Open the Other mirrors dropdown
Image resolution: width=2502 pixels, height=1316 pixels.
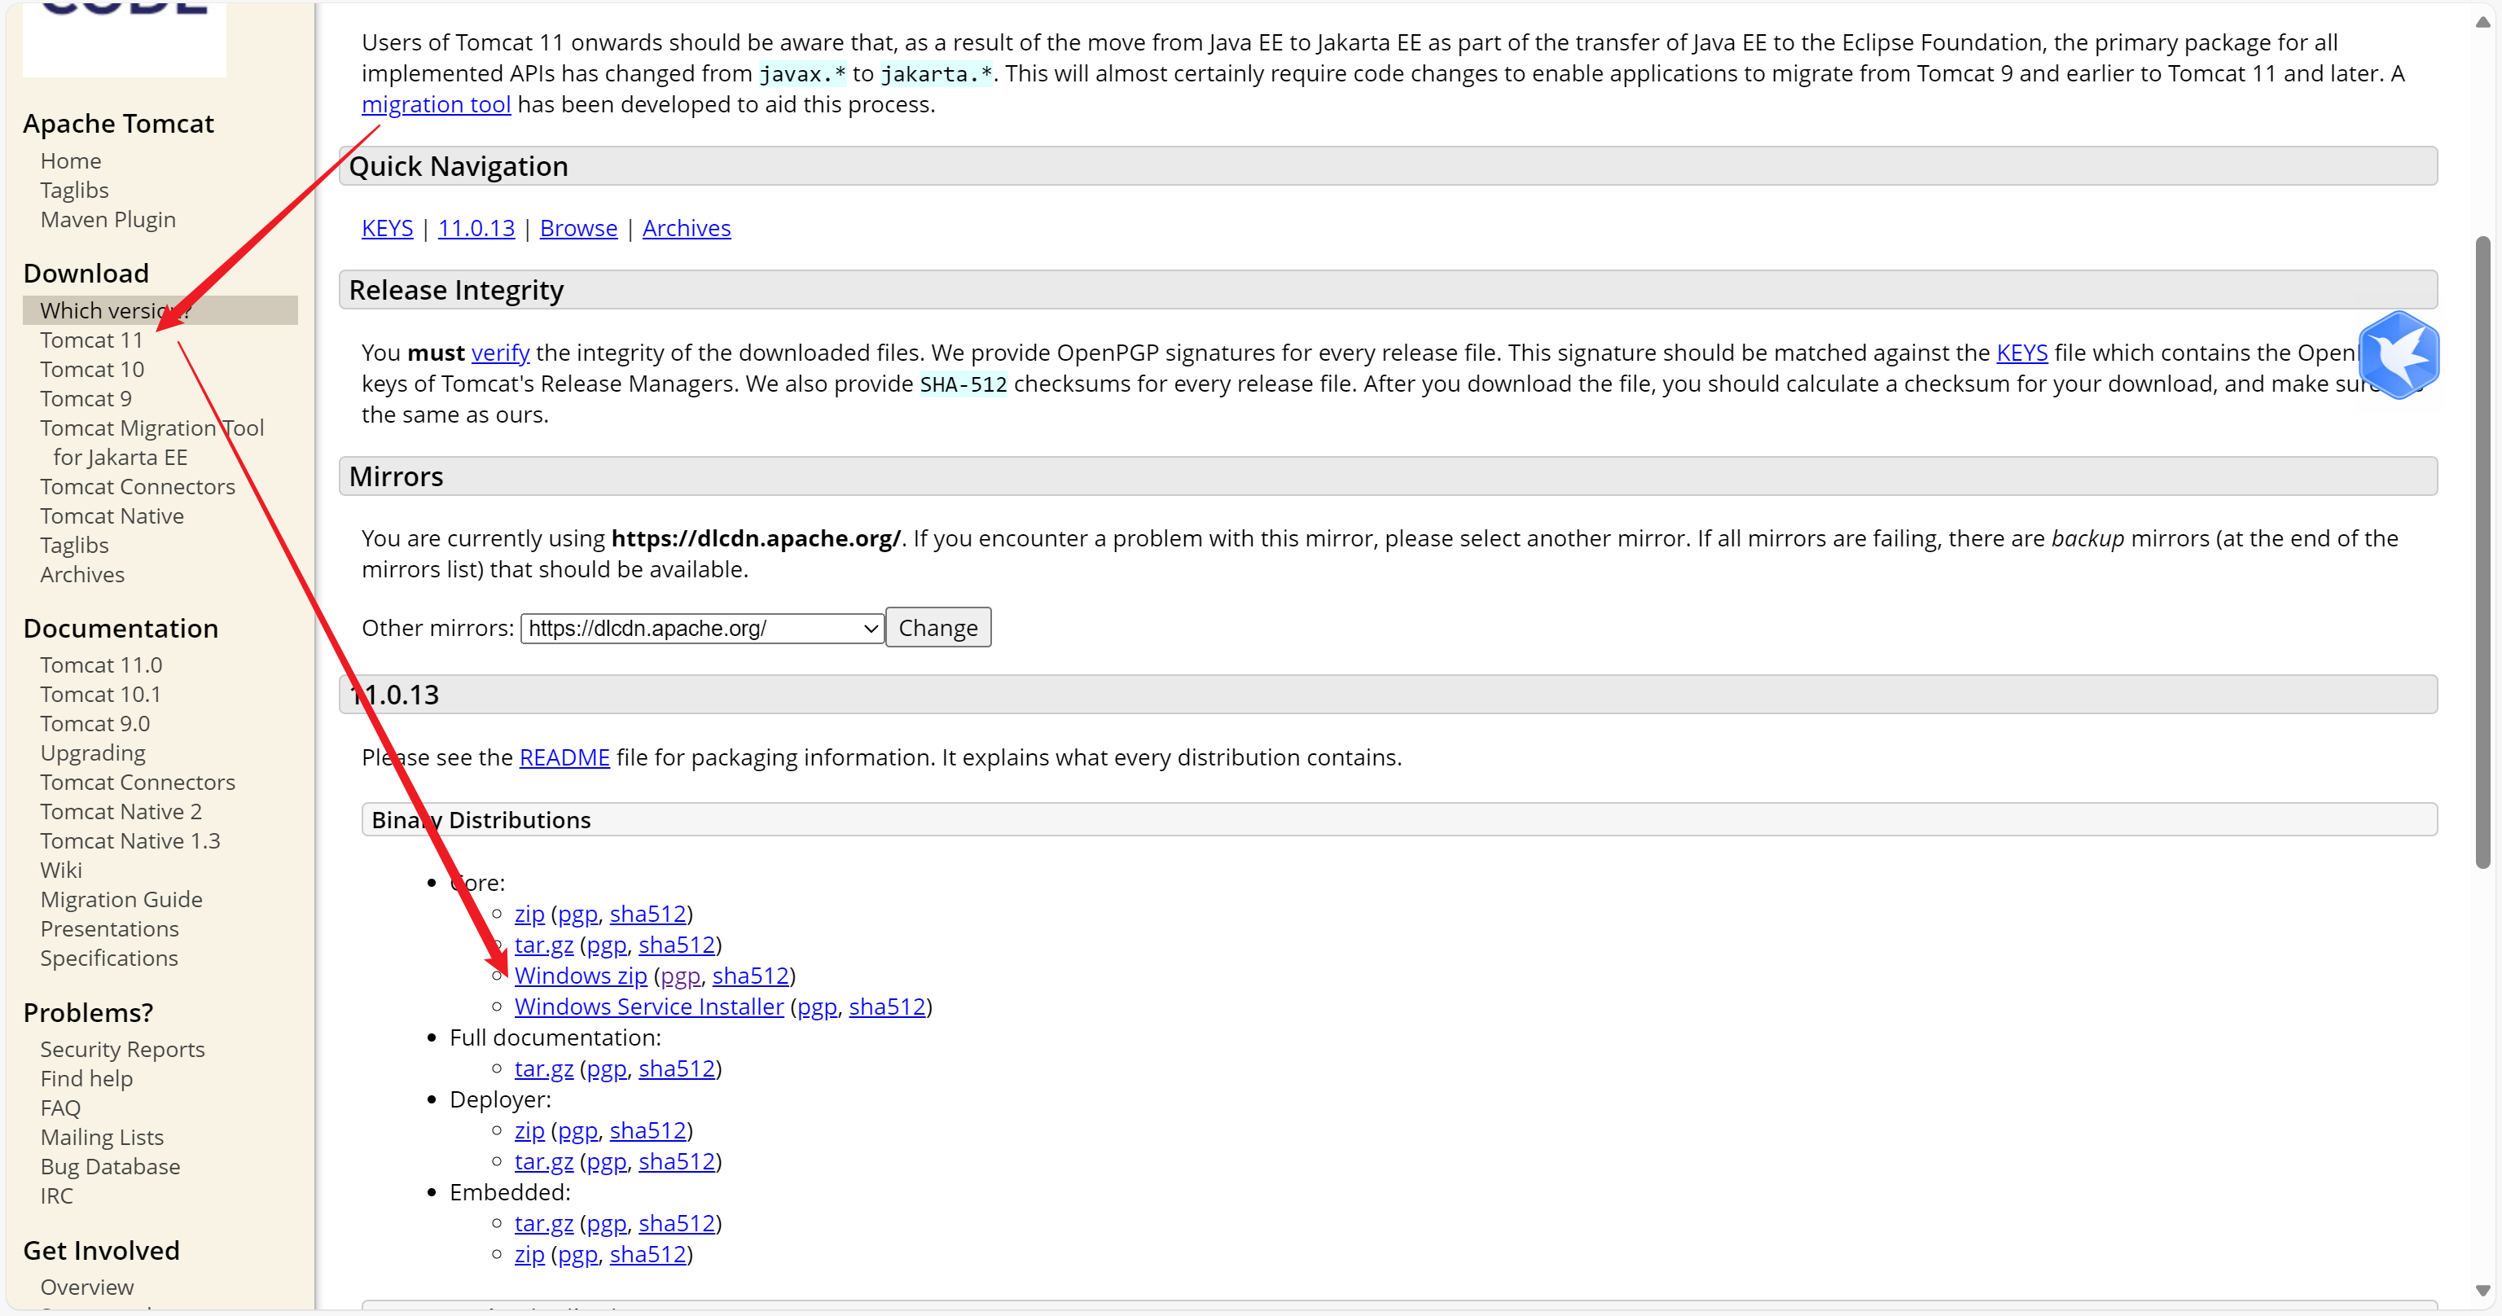point(701,629)
